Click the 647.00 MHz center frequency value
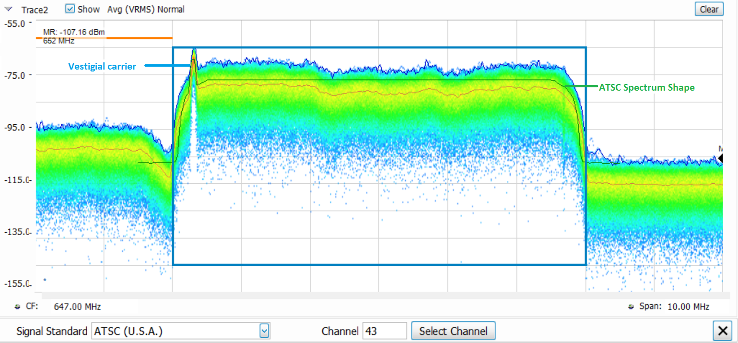 pos(77,307)
